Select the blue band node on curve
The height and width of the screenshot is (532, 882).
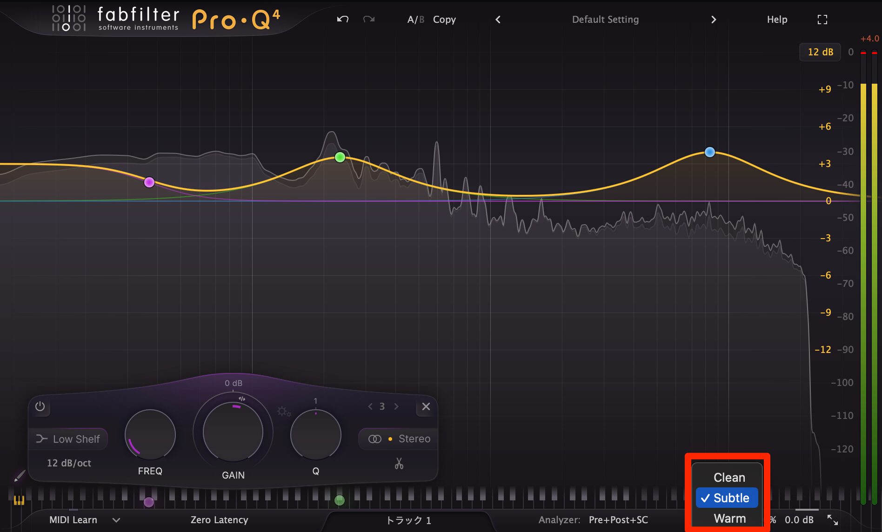click(709, 152)
